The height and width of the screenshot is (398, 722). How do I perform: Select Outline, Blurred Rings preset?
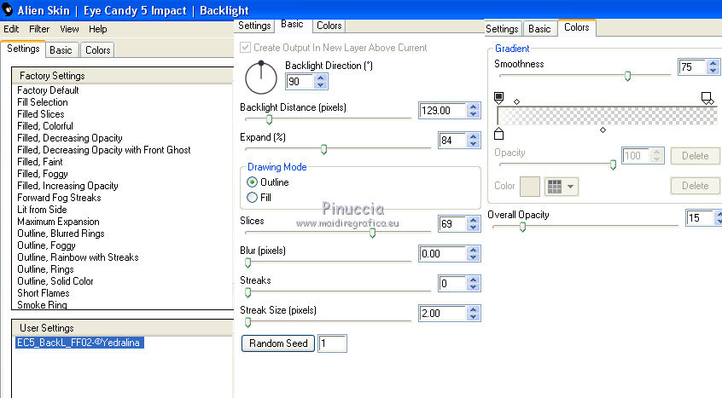coord(61,234)
